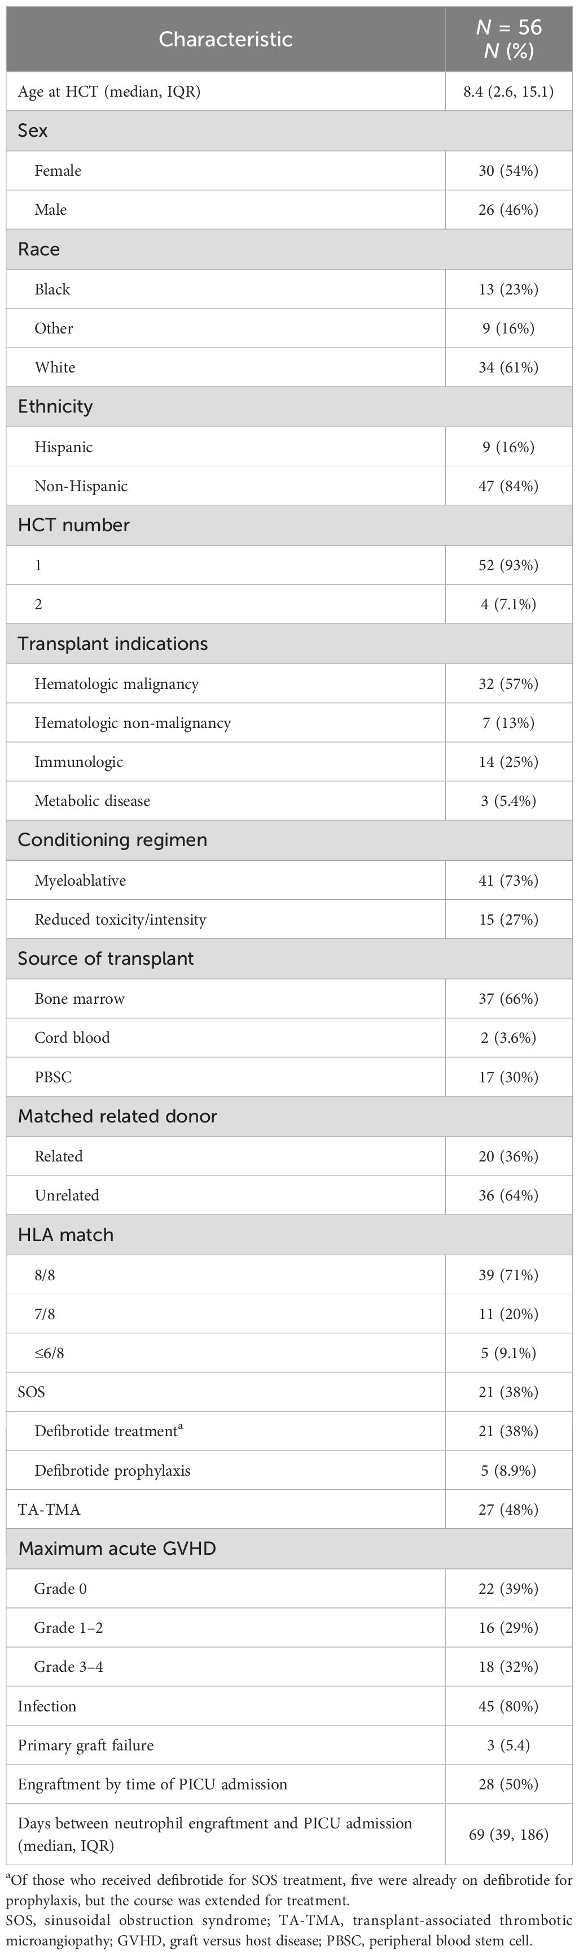Click the Myeloablative value 41 (73%)
Screen dimensions: 579x1955
(508, 881)
